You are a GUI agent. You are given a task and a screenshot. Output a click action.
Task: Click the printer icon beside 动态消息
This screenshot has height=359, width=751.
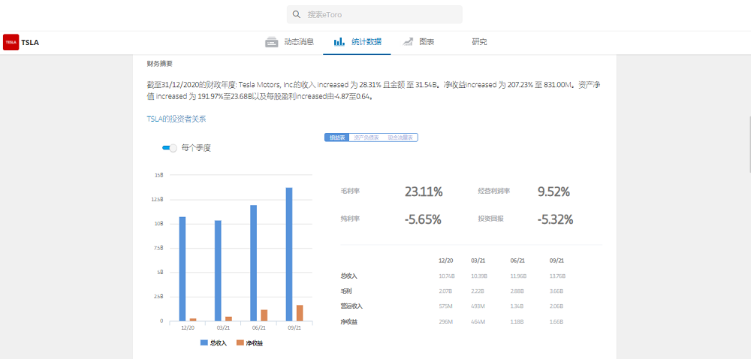[x=272, y=42]
